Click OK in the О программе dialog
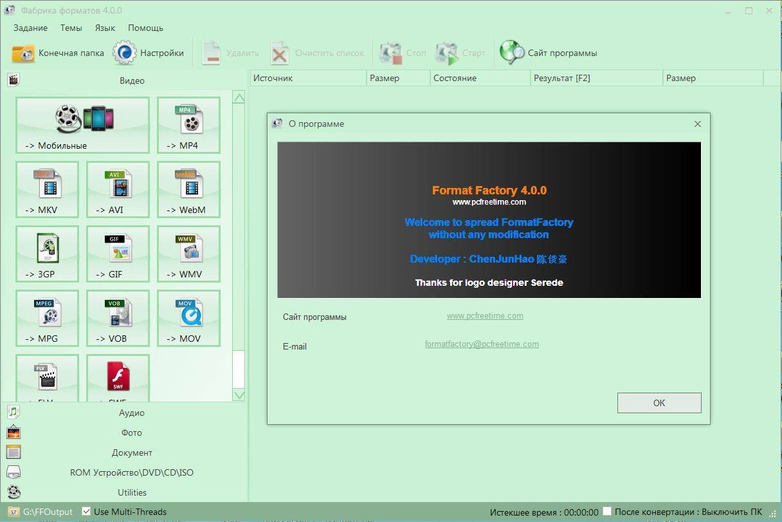 (659, 403)
